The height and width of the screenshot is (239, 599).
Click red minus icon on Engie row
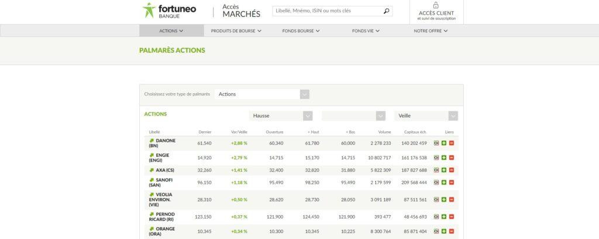(x=452, y=158)
